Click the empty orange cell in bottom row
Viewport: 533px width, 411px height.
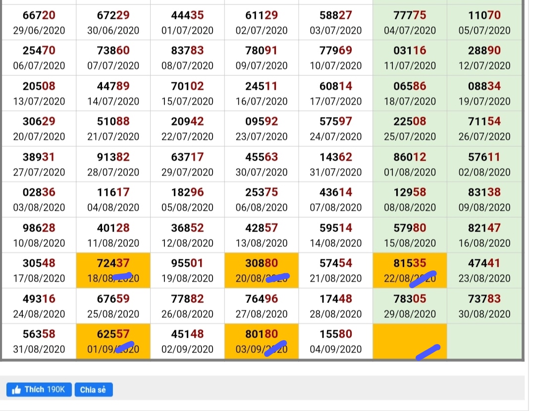click(410, 341)
